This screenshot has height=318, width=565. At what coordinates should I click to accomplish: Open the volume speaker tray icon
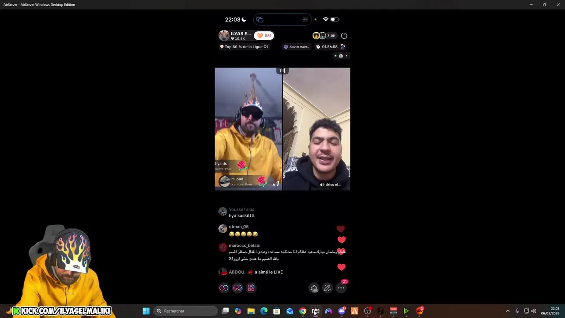(534, 311)
